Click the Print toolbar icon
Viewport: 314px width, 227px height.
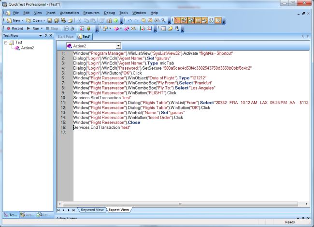(x=71, y=20)
